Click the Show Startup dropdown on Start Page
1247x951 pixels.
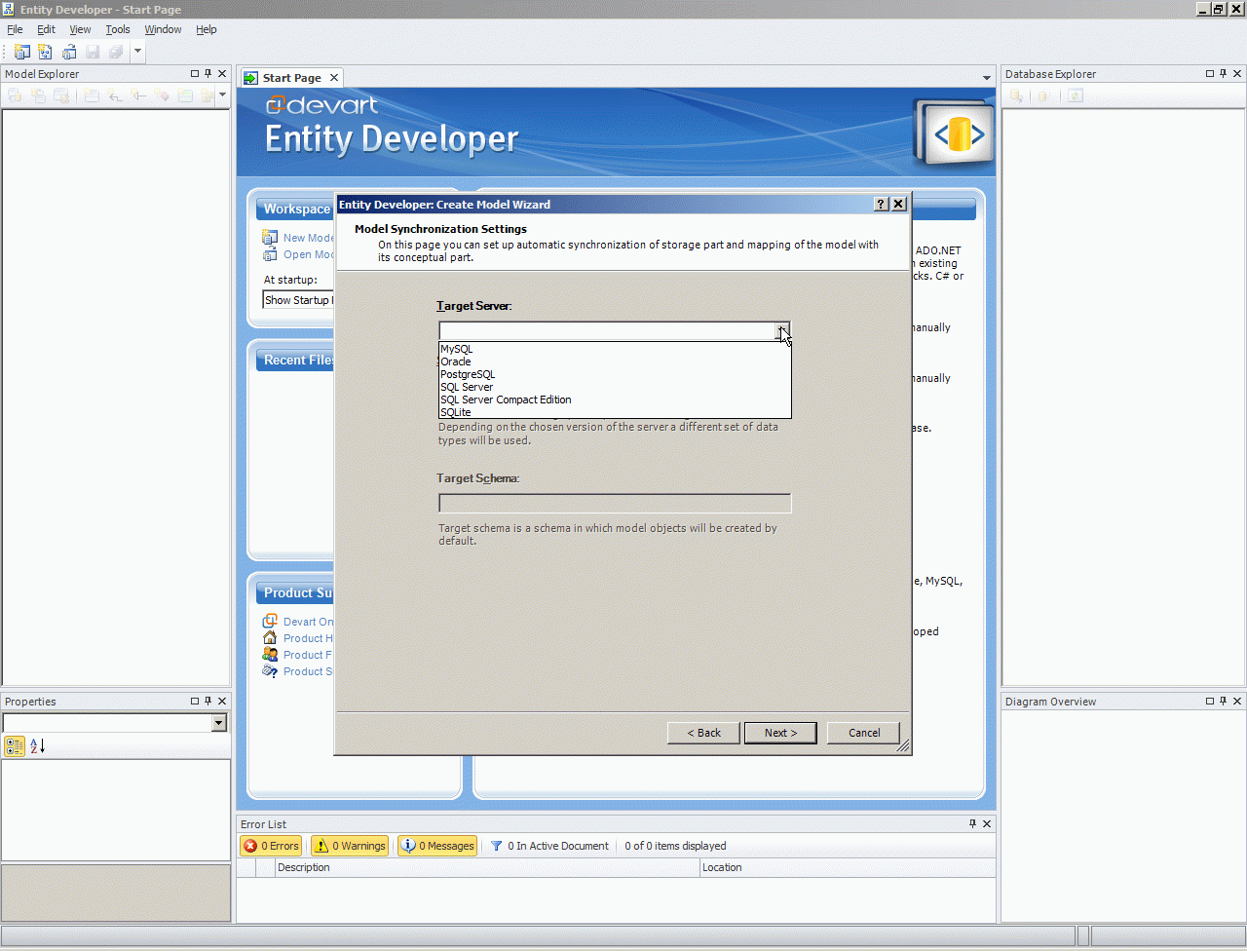[x=298, y=300]
